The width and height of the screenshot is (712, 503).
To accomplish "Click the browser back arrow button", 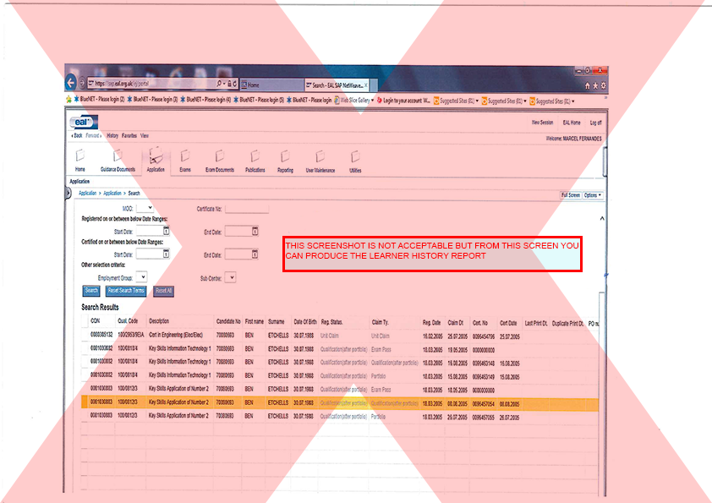I will [x=71, y=83].
